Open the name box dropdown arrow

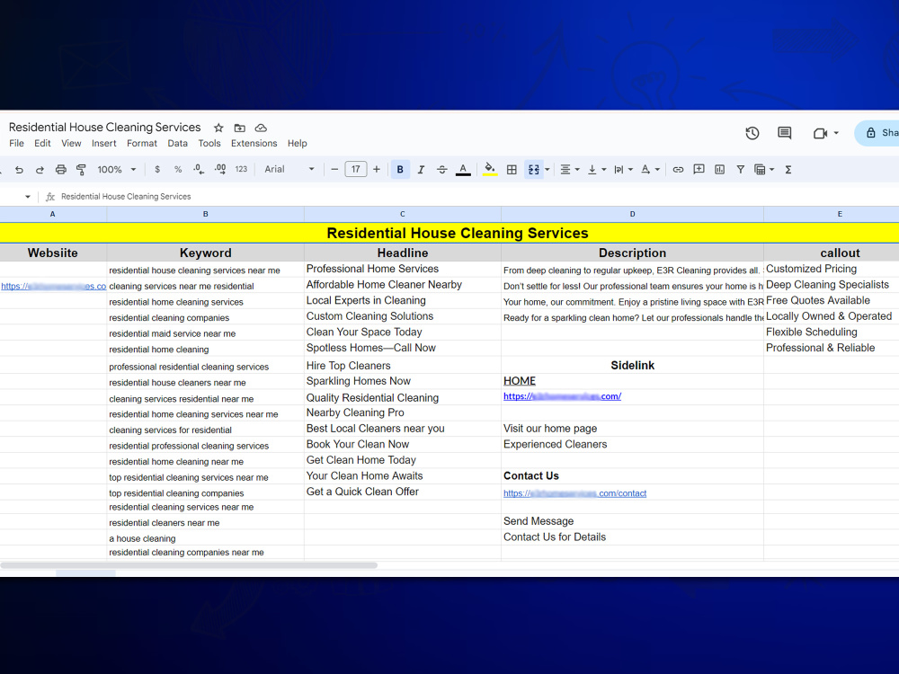(x=28, y=197)
